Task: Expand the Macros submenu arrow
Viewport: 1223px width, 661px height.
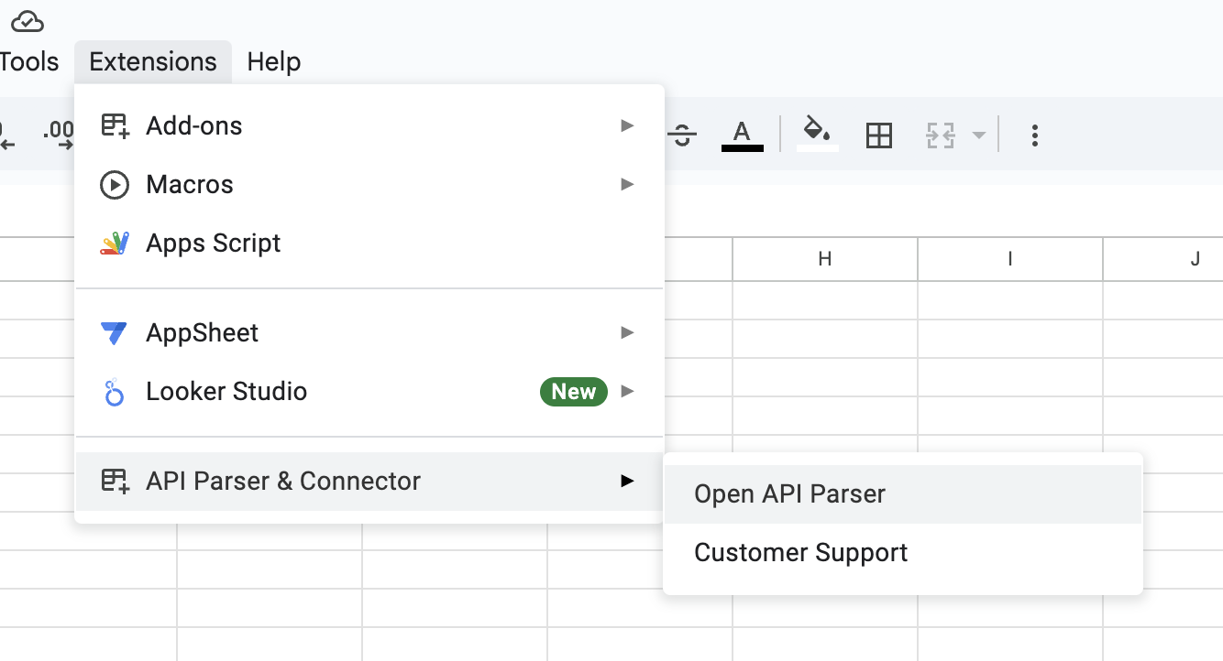Action: (627, 184)
